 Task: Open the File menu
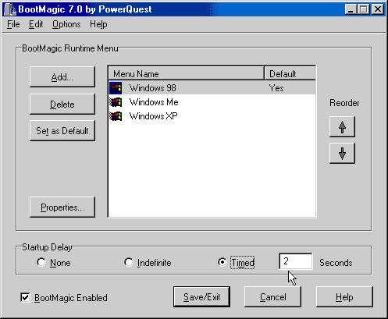13,24
